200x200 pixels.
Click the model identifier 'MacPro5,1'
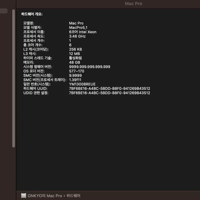78,27
